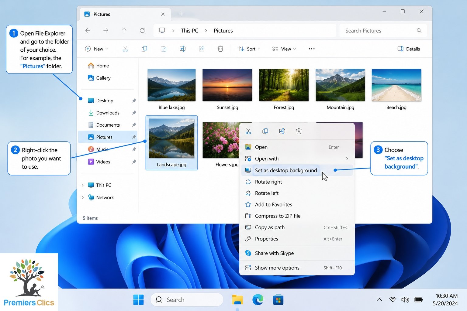
Task: Choose Compress to ZIP file
Action: point(297,216)
